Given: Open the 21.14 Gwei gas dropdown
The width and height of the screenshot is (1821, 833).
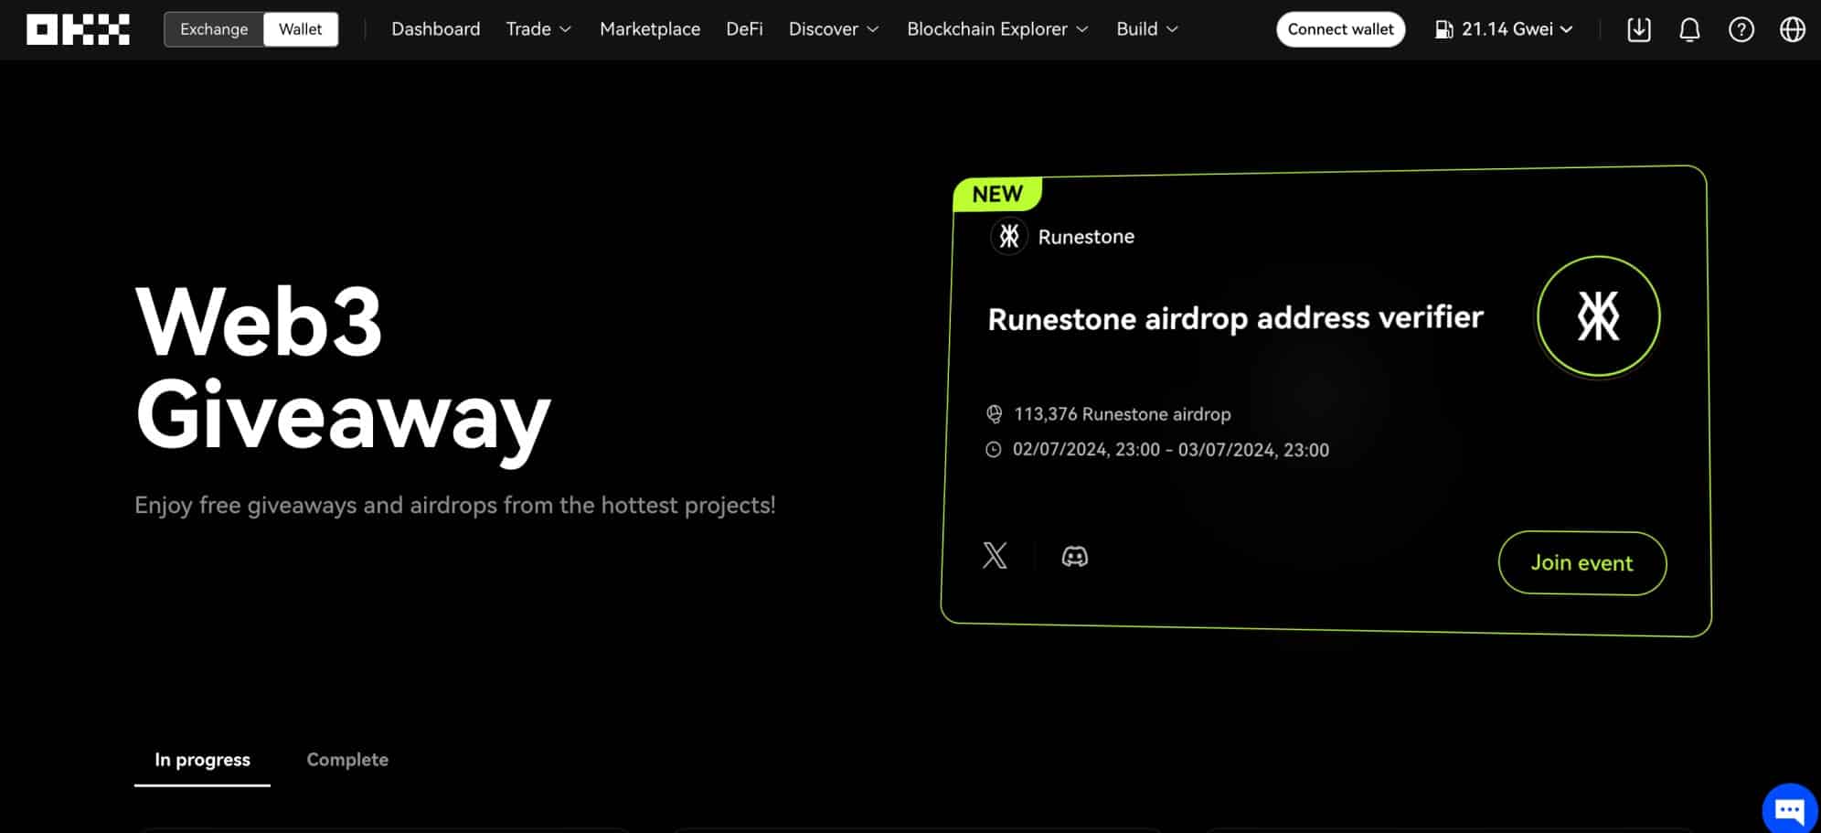Looking at the screenshot, I should [x=1504, y=29].
